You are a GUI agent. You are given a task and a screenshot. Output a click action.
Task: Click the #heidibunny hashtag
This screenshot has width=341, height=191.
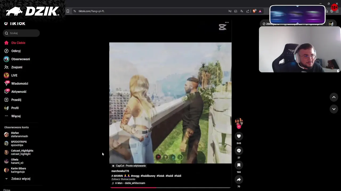[148, 176]
